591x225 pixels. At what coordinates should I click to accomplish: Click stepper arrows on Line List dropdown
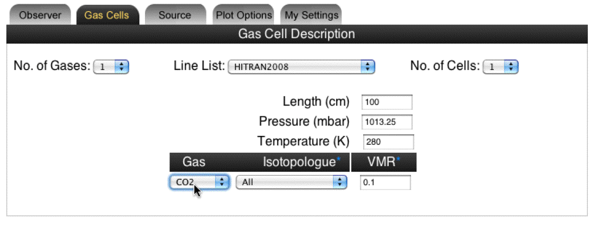tap(367, 67)
